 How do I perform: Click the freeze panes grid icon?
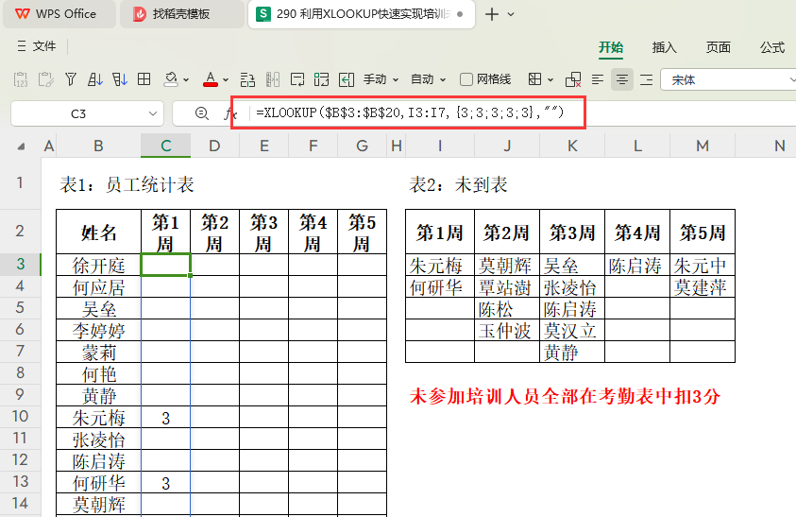point(535,79)
